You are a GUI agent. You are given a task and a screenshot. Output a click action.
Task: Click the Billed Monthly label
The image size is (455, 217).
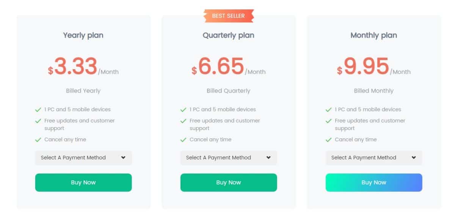(x=373, y=91)
